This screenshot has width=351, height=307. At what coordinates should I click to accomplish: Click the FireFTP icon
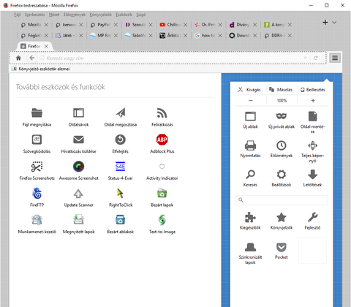(x=37, y=193)
